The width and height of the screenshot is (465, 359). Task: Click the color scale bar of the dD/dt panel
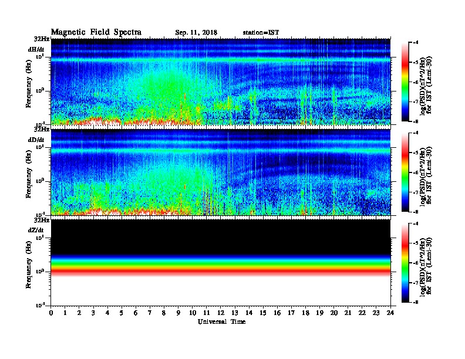405,172
